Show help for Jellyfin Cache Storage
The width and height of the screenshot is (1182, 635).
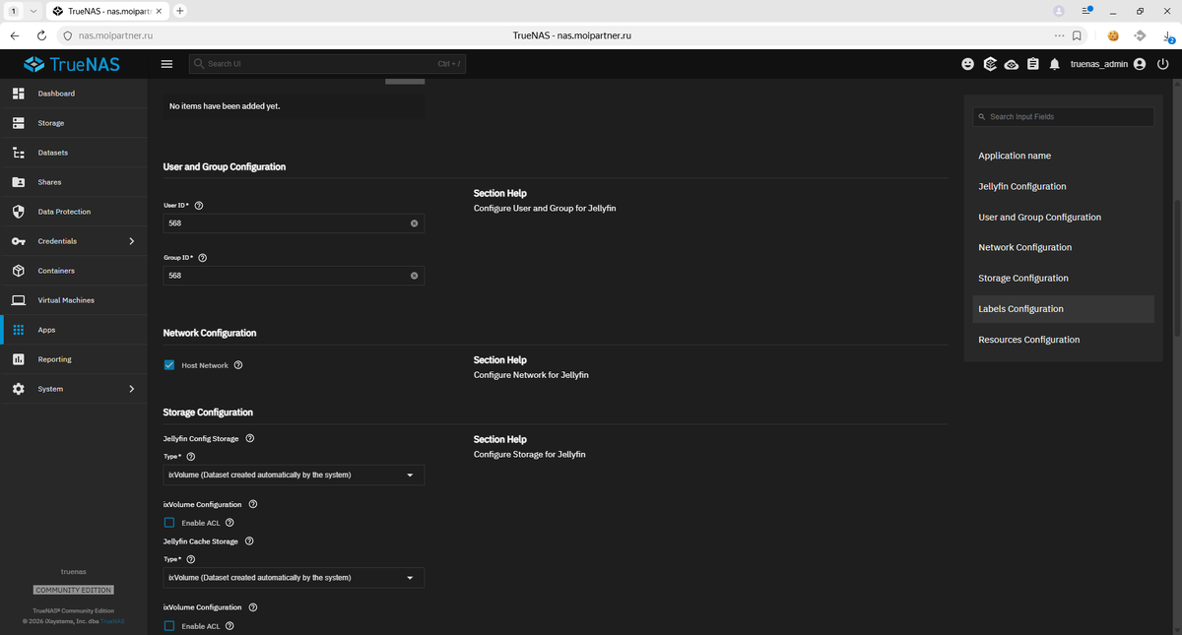click(248, 541)
